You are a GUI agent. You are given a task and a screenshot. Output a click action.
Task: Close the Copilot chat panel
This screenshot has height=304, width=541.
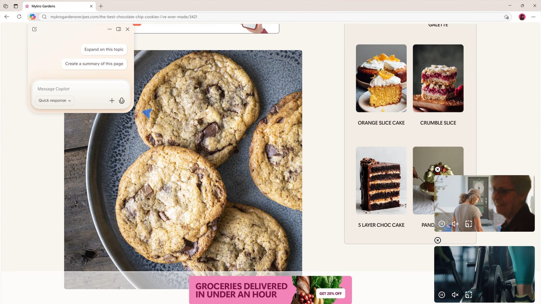[128, 29]
